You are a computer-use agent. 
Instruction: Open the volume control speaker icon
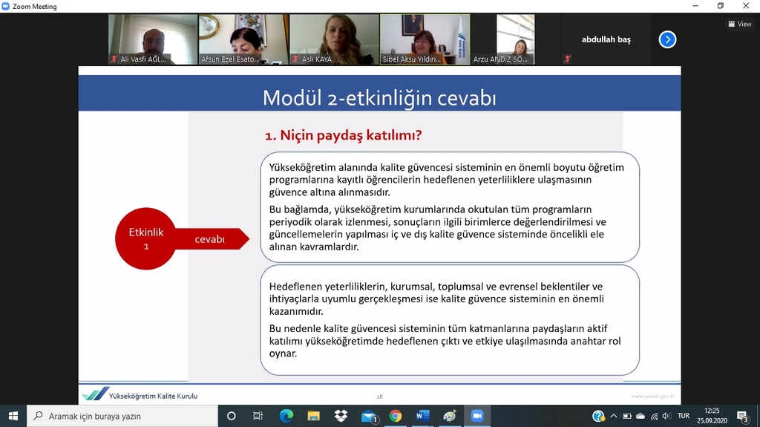coord(666,416)
